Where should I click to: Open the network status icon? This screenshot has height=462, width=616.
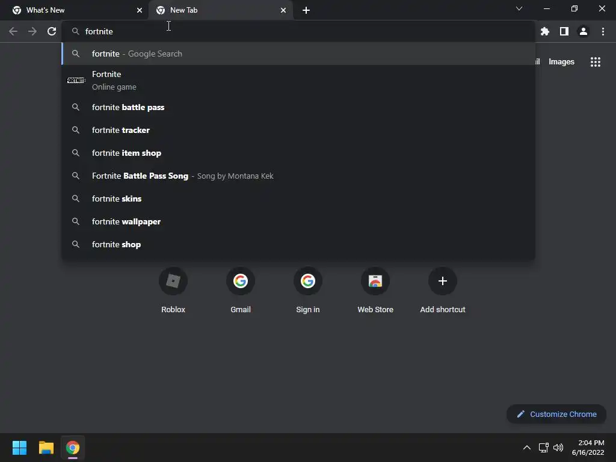(543, 448)
